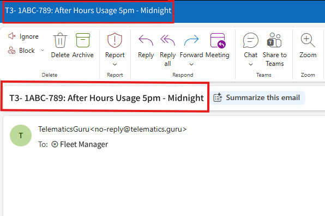Click the icon beside Fleet Manager
Viewport: 325px width, 216px height.
pyautogui.click(x=55, y=144)
